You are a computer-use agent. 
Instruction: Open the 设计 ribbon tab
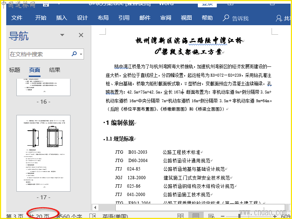click(x=82, y=18)
